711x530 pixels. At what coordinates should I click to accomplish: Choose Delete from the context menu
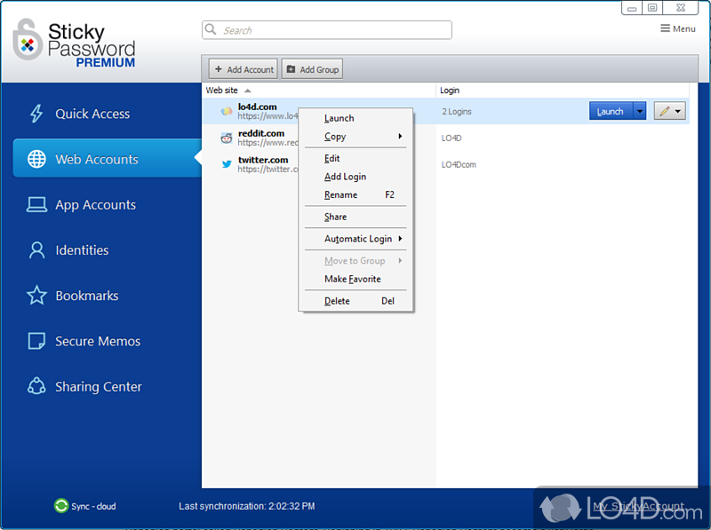[337, 301]
